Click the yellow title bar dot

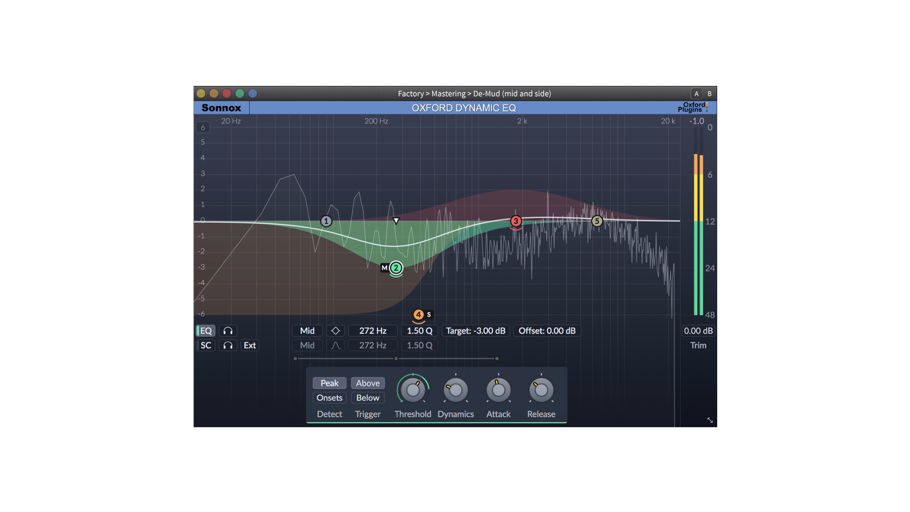coord(201,93)
